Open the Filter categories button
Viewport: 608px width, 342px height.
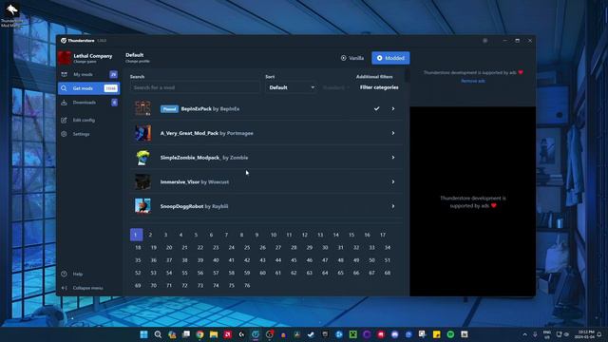click(379, 87)
